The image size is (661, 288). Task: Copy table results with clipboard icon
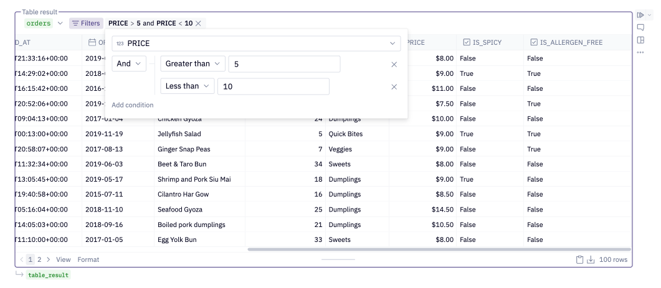tap(579, 260)
